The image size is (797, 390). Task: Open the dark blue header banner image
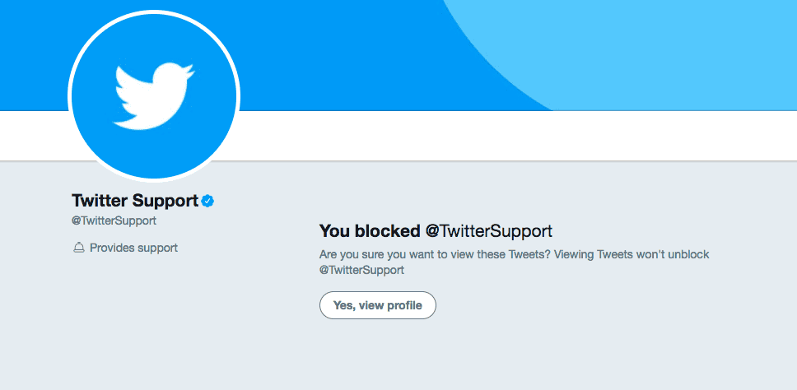[x=329, y=49]
